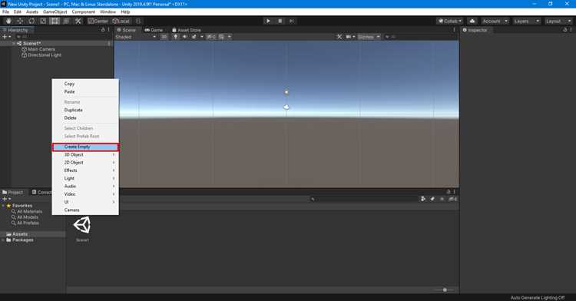Select the Scene1 asset thumbnail
This screenshot has height=301, width=576.
click(x=82, y=228)
